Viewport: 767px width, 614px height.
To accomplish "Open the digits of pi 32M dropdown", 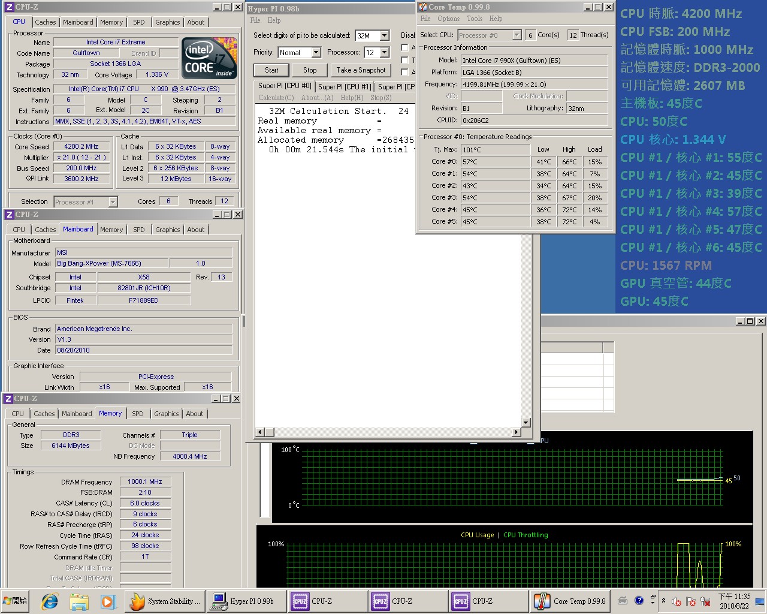I will (x=385, y=36).
